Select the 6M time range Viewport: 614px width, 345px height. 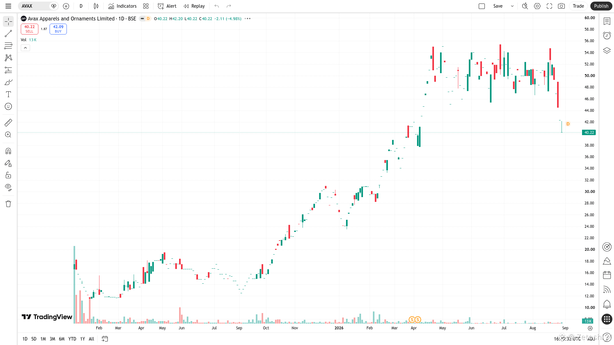click(x=62, y=339)
